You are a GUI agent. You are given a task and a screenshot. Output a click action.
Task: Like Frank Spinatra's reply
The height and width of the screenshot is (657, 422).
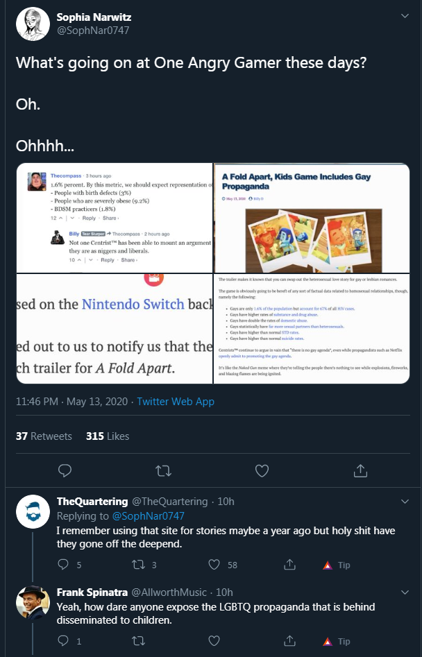(x=214, y=640)
